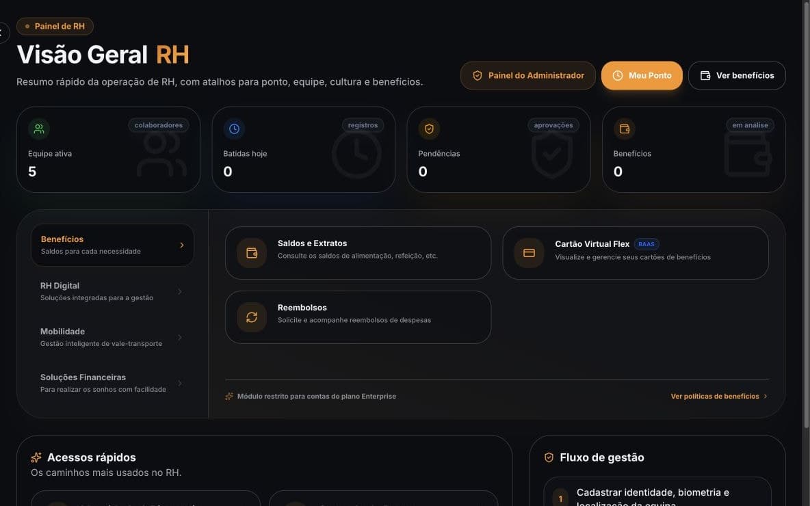810x506 pixels.
Task: Click the page vertical scrollbar
Action: tap(807, 214)
